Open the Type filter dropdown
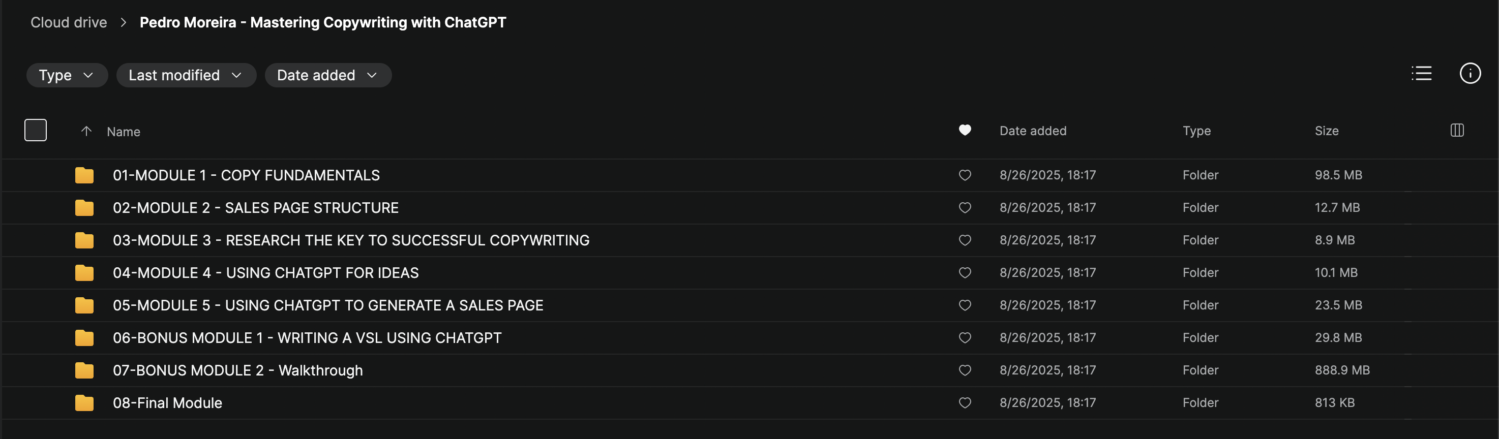This screenshot has height=439, width=1499. point(66,75)
